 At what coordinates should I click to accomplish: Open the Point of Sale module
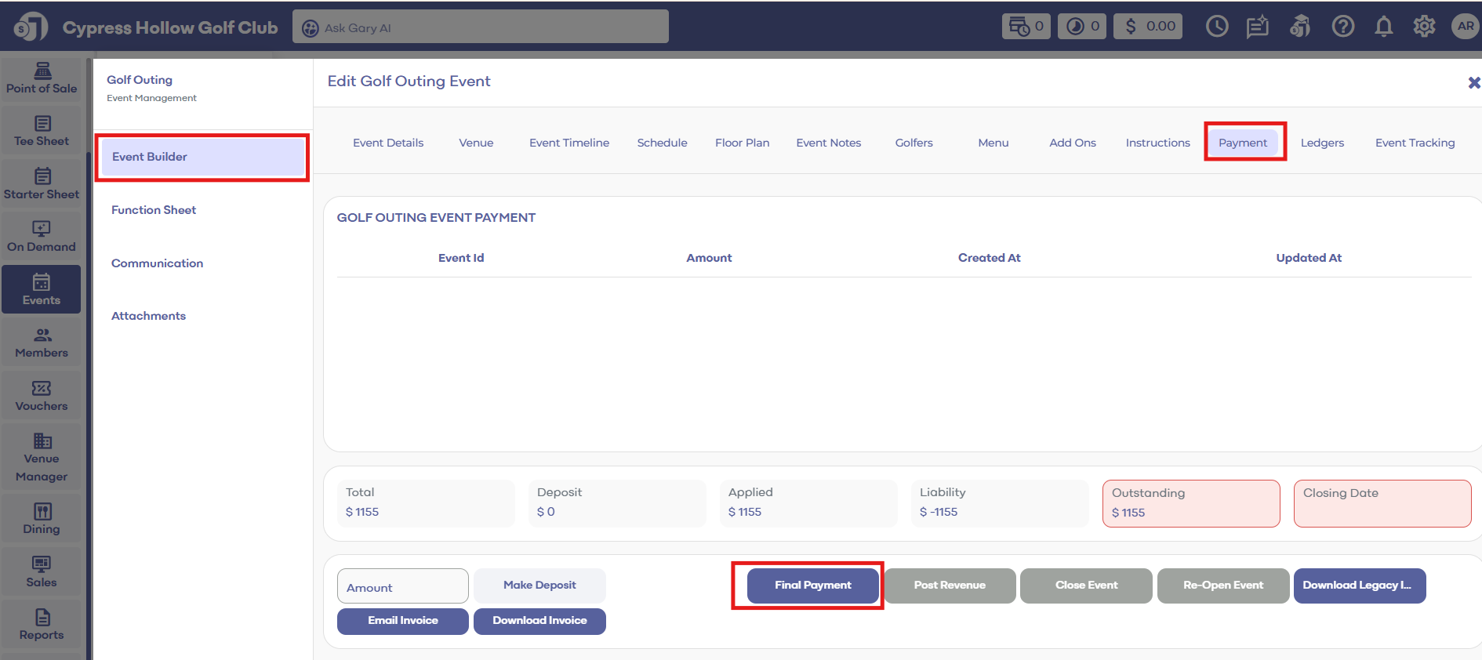[42, 78]
